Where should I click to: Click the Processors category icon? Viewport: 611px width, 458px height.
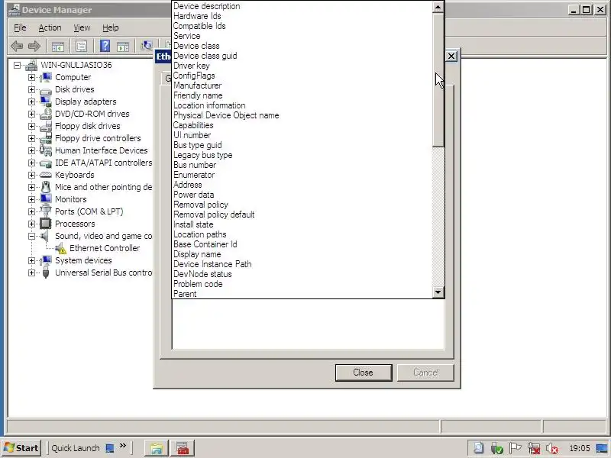click(x=46, y=224)
